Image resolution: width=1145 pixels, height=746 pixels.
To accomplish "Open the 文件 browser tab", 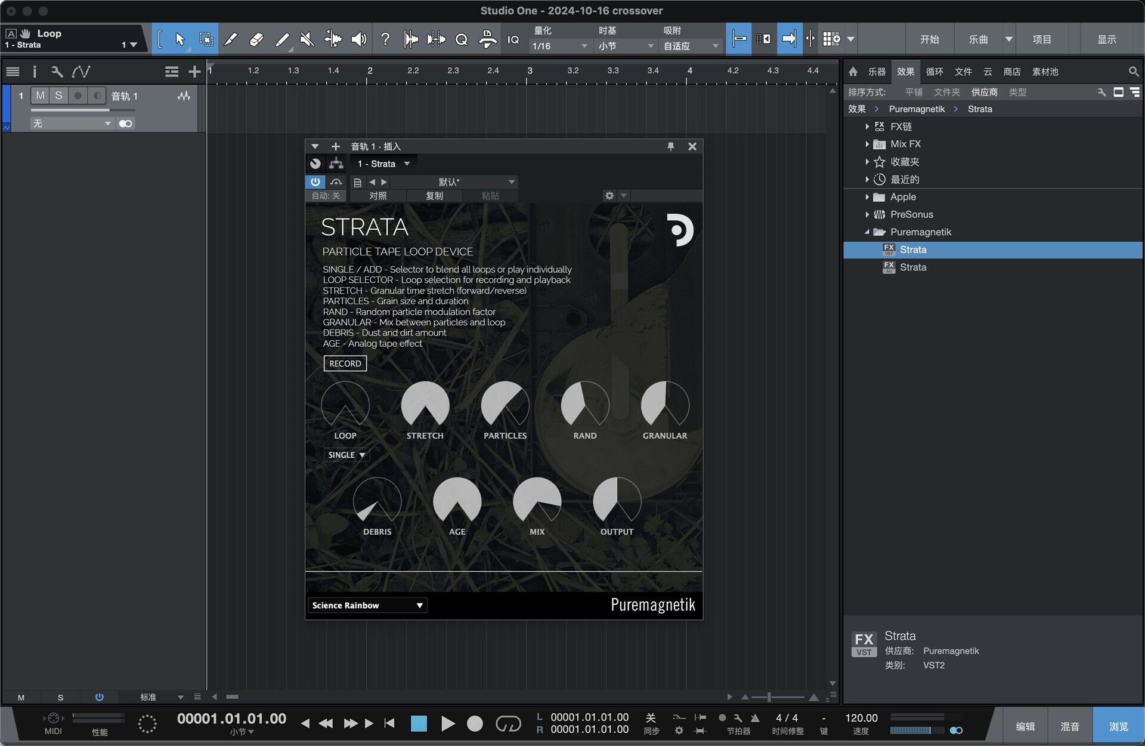I will [963, 72].
